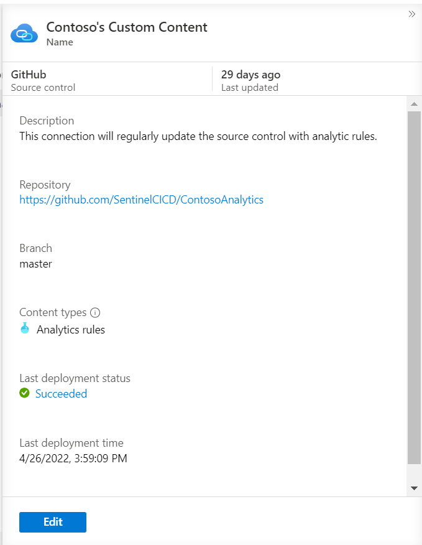This screenshot has height=545, width=422.
Task: Click the green Succeeded checkmark icon
Action: point(25,393)
